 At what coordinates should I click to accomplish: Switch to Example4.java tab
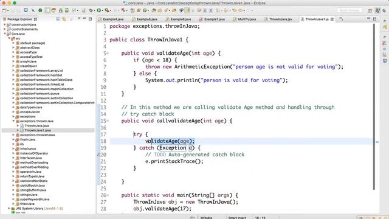point(111,19)
